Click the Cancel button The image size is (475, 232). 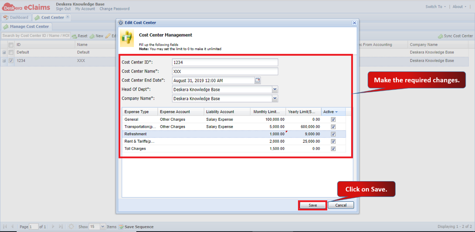341,205
